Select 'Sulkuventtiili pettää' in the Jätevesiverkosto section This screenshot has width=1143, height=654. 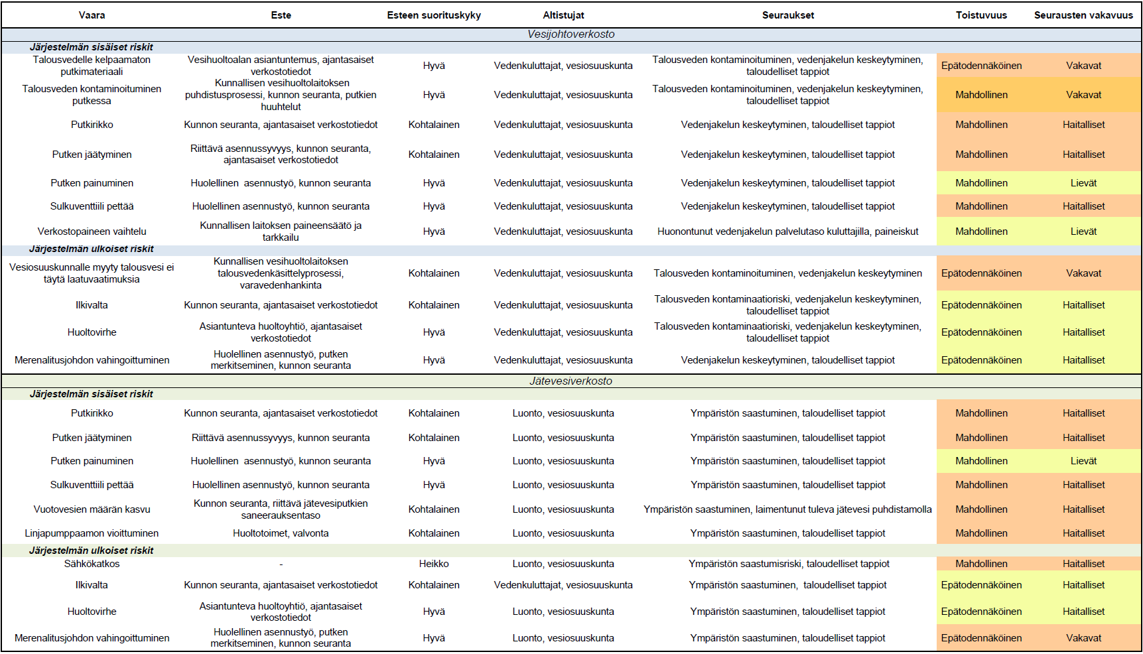tap(92, 485)
